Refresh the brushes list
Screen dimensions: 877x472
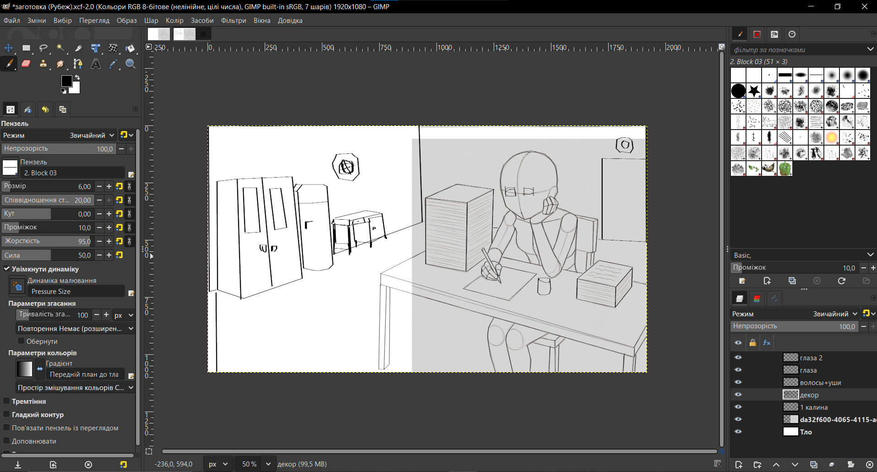pyautogui.click(x=842, y=281)
